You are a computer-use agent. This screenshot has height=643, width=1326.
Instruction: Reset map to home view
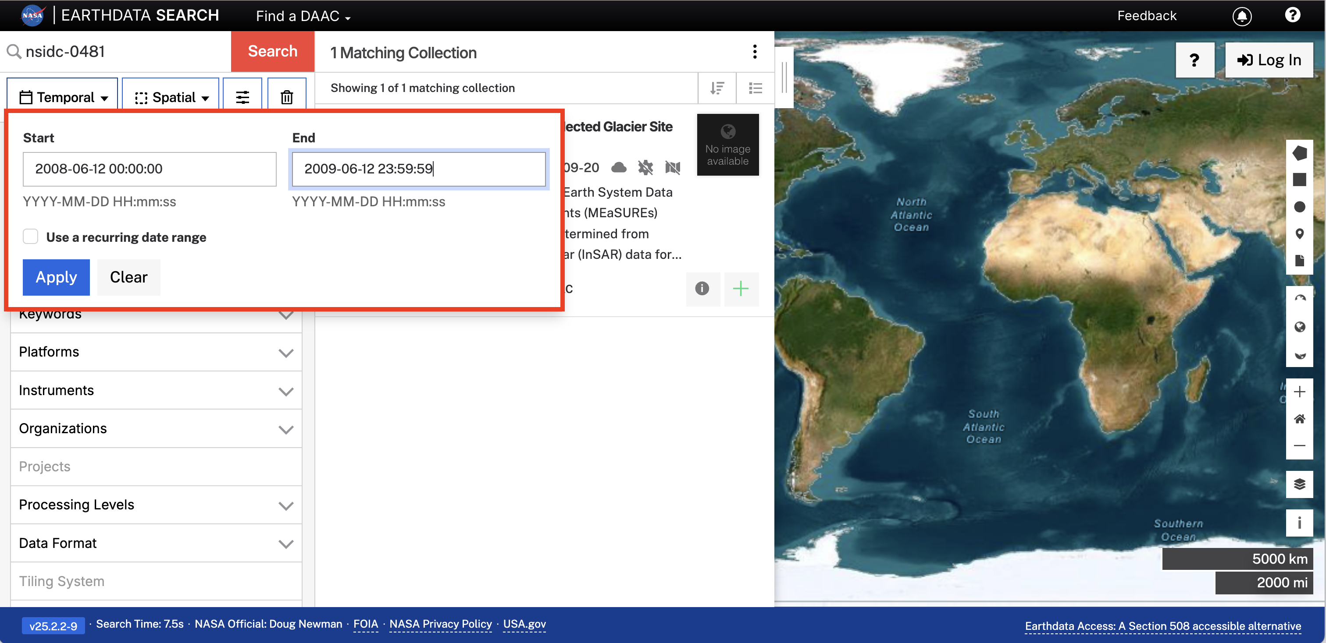[x=1299, y=419]
